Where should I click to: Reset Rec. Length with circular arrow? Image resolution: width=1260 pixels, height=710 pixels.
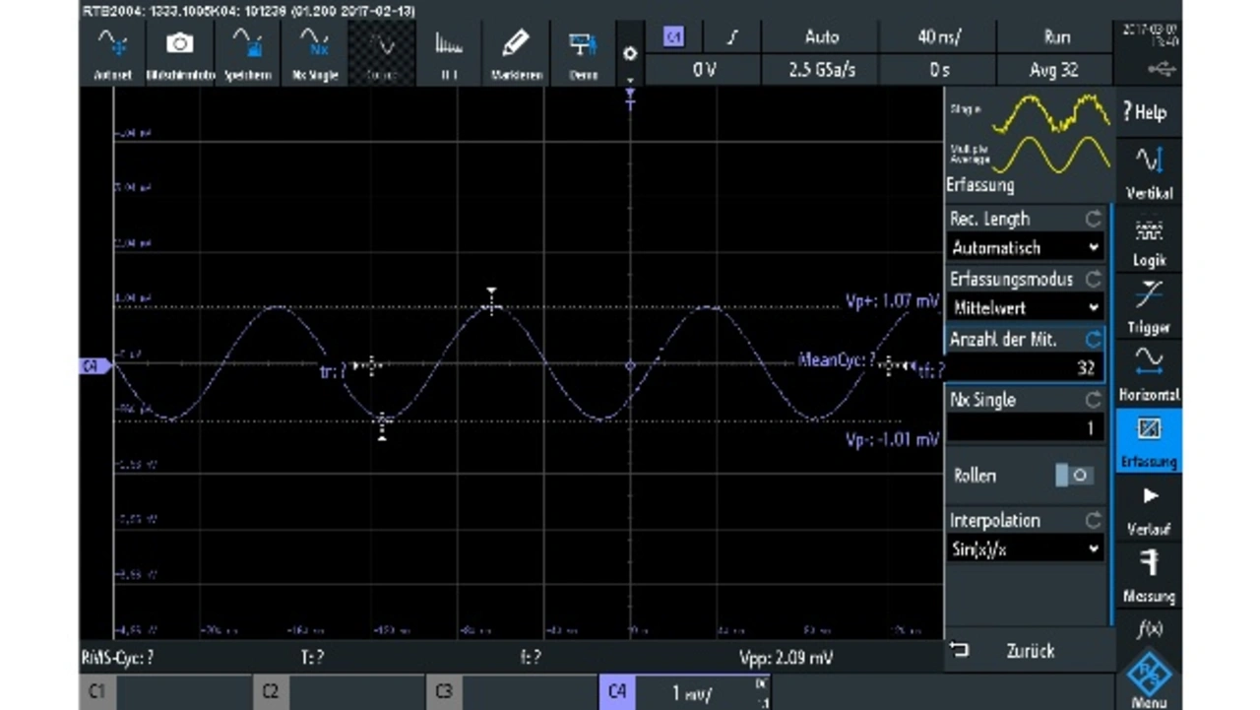coord(1092,219)
